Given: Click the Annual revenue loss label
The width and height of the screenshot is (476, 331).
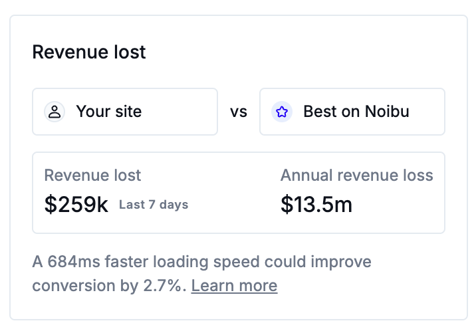Looking at the screenshot, I should pyautogui.click(x=356, y=175).
